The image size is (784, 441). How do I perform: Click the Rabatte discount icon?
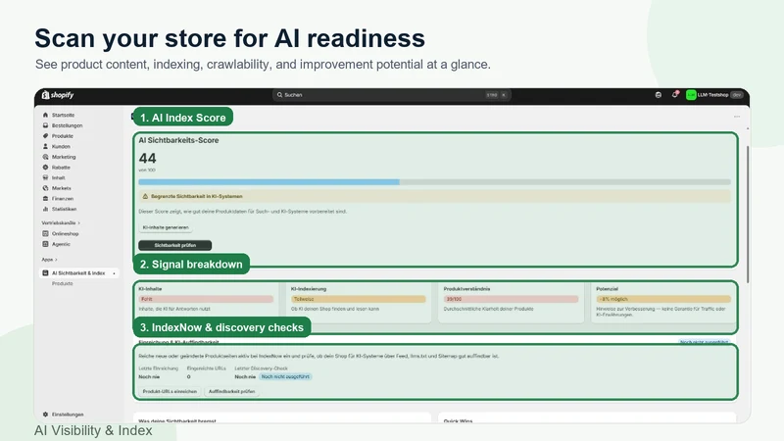click(45, 168)
